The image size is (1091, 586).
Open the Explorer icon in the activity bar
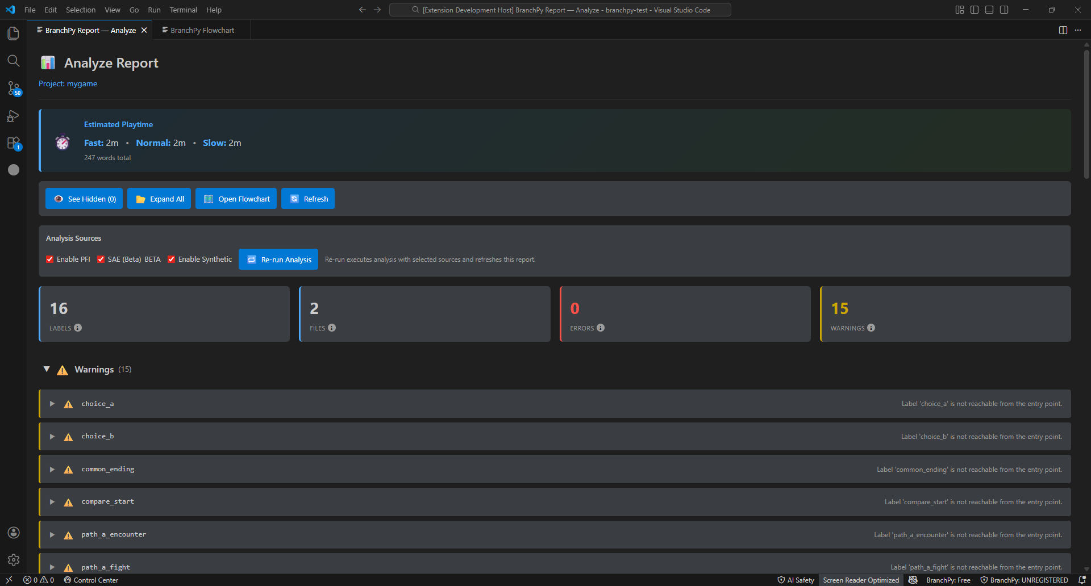[14, 33]
